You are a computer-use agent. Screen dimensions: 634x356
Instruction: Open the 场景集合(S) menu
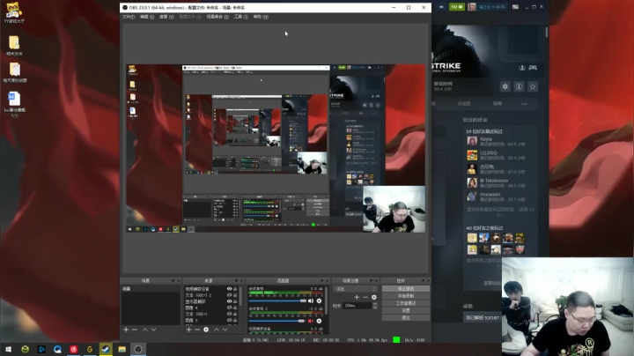217,17
